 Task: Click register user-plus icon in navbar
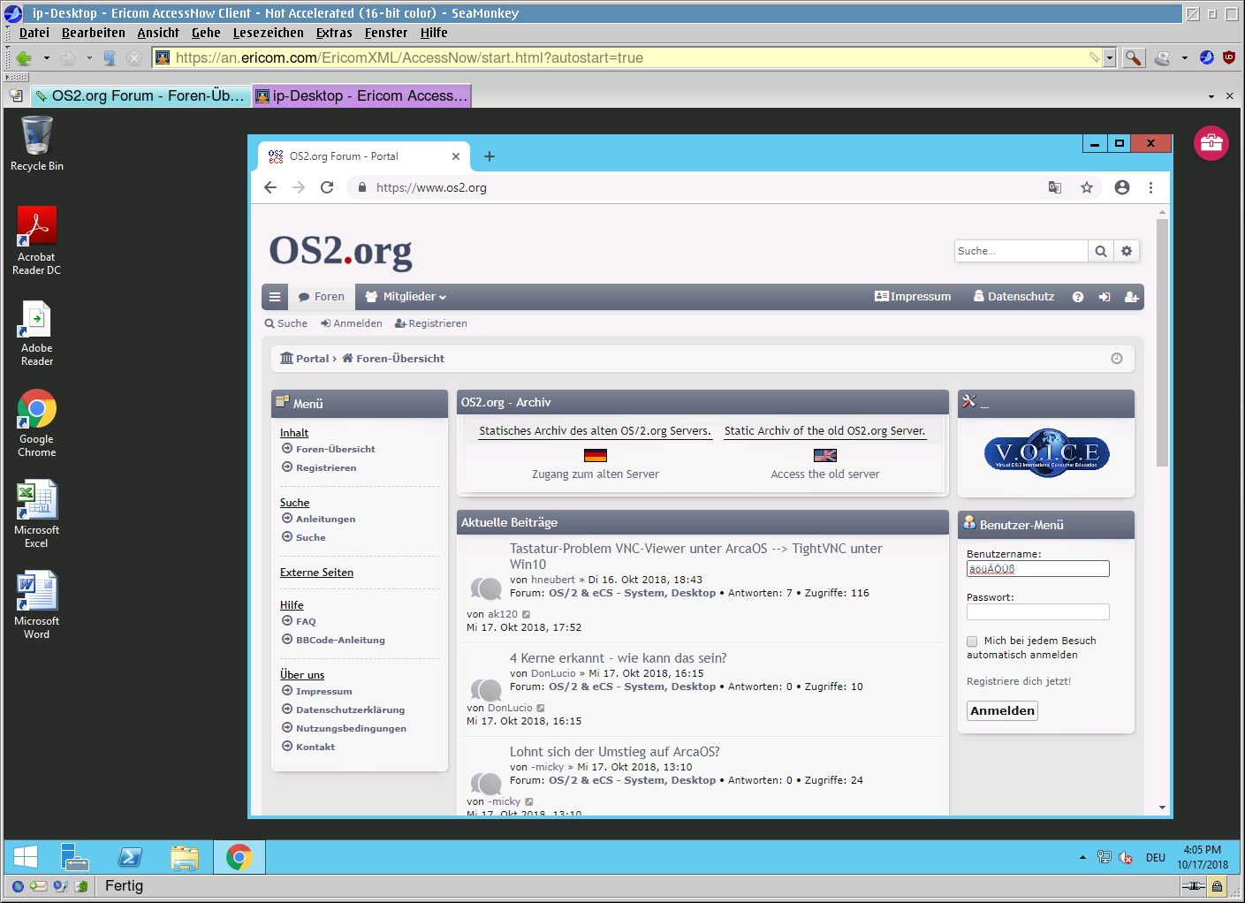point(1131,297)
